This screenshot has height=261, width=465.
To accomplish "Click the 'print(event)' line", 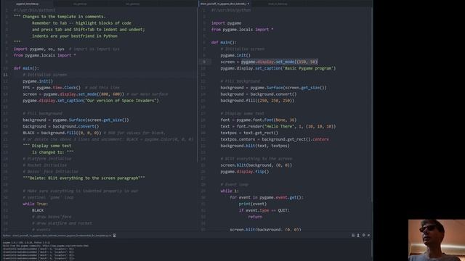I will tap(253, 204).
